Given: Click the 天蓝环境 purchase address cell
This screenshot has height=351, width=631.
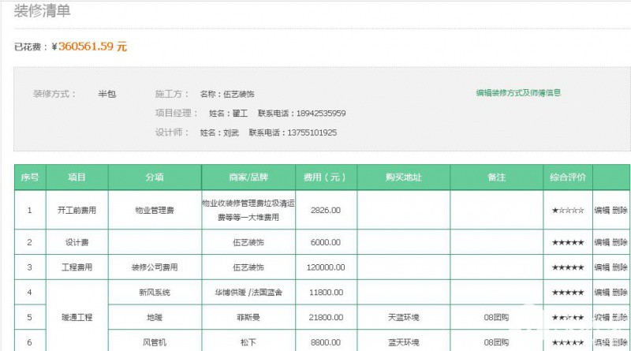Looking at the screenshot, I should 403,318.
